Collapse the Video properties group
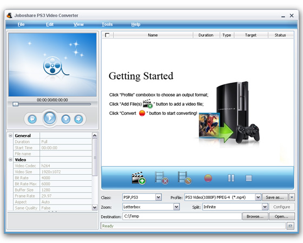 pos(10,160)
